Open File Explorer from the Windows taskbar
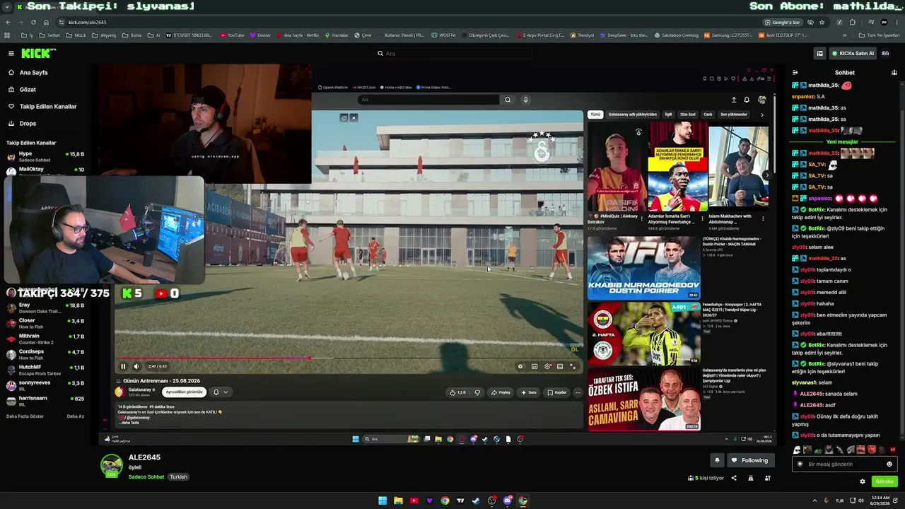Viewport: 905px width, 509px height. tap(398, 501)
